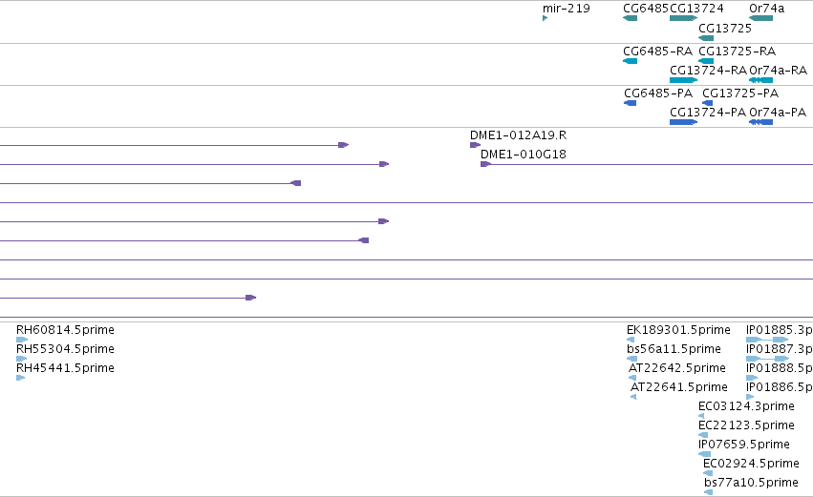
Task: Open the Or74a-RA transcript label
Action: click(779, 71)
